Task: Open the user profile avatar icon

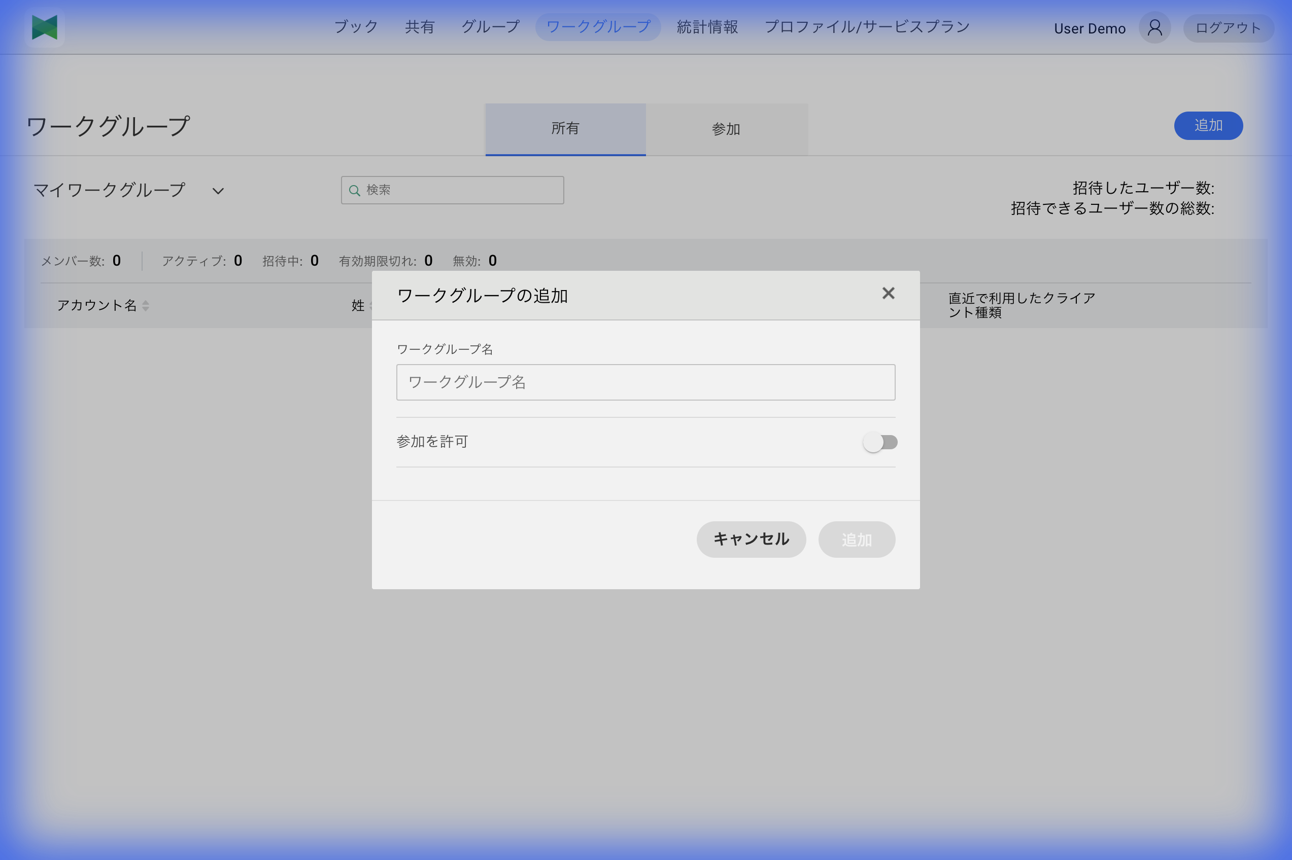Action: tap(1153, 27)
